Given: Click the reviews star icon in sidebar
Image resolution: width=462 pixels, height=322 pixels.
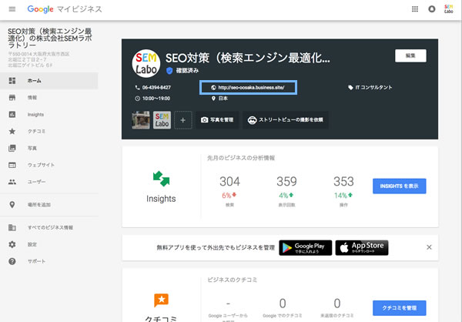Looking at the screenshot, I should pos(12,131).
